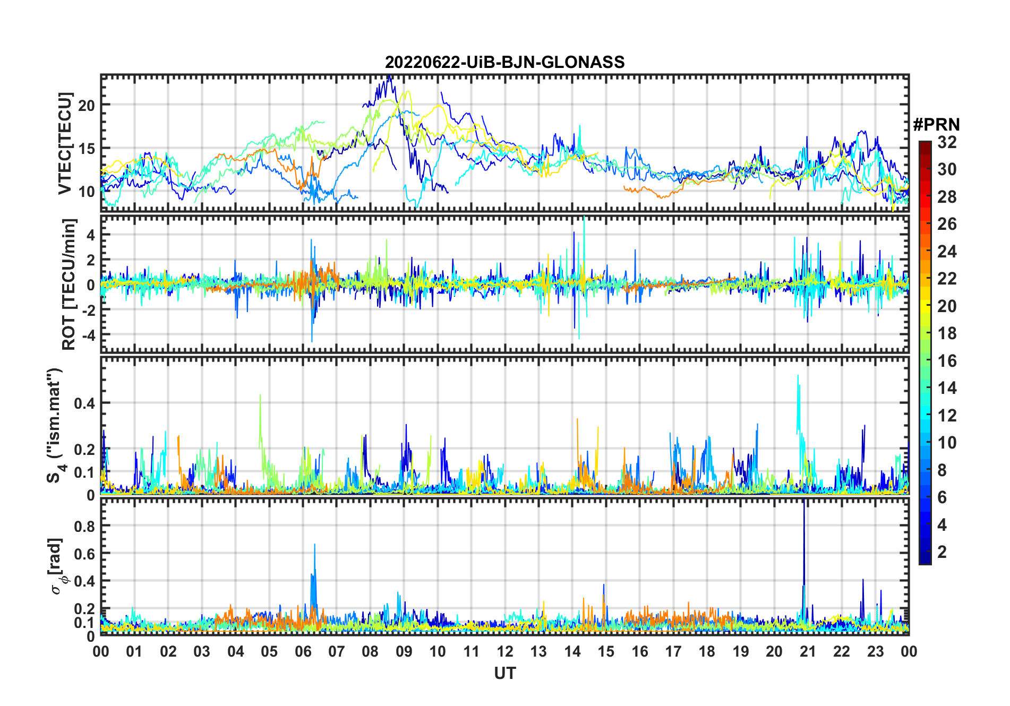
Task: Click the 06 hour tick label on x-axis
Action: click(303, 651)
